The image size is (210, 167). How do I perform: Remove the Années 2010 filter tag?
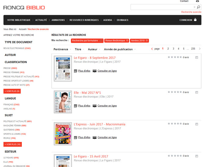coord(147,41)
